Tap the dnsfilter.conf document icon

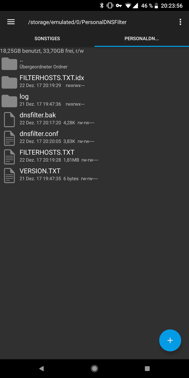pyautogui.click(x=9, y=138)
